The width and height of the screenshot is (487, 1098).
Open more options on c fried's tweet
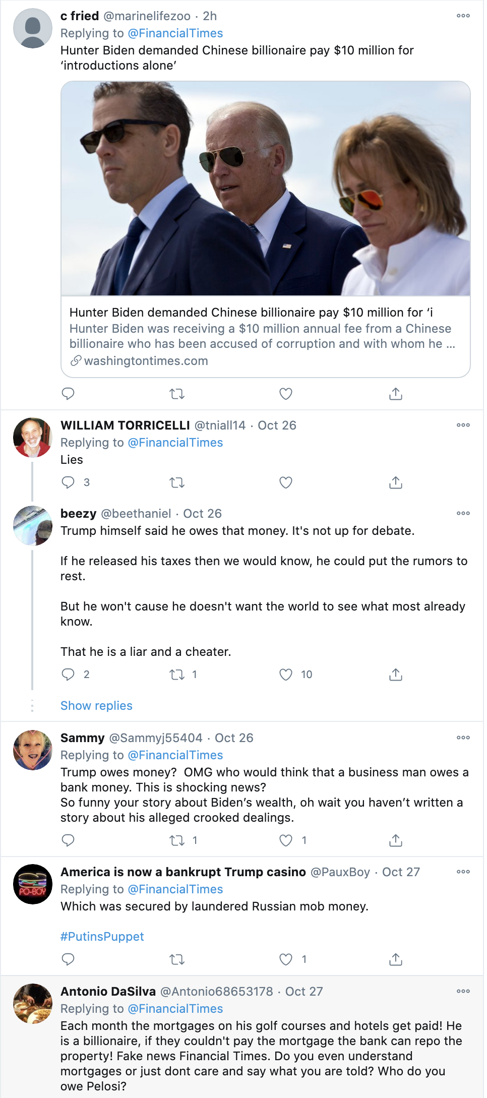pyautogui.click(x=463, y=16)
